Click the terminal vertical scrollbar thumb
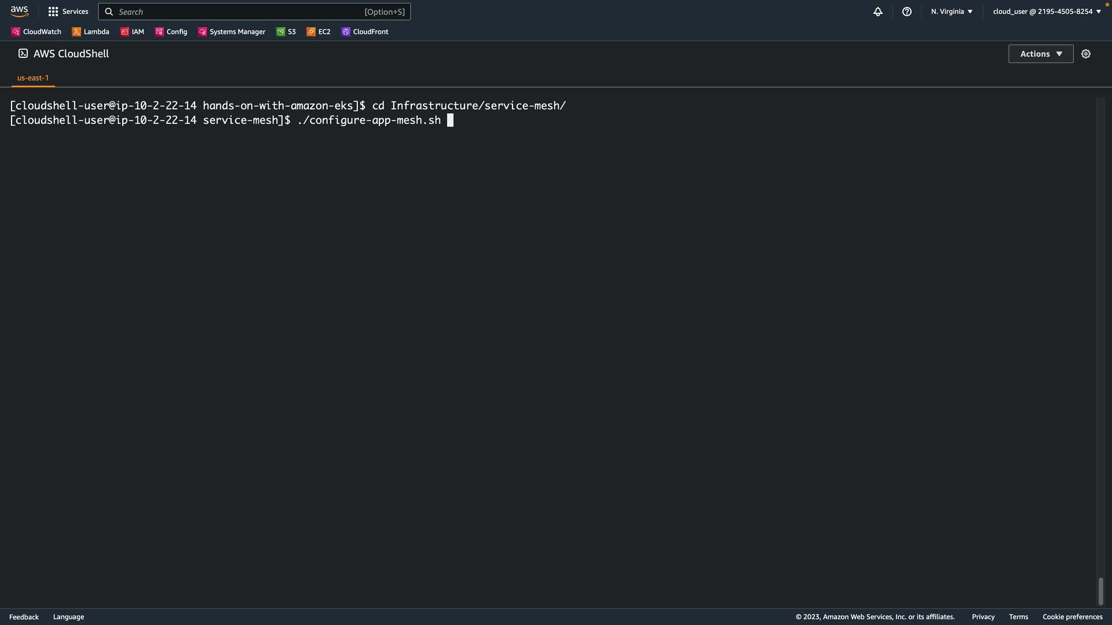This screenshot has height=625, width=1112. click(1100, 591)
